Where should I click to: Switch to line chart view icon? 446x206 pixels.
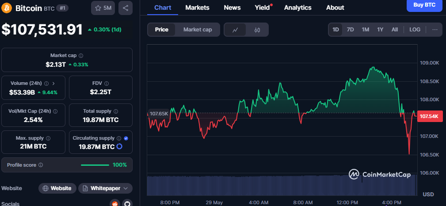pyautogui.click(x=235, y=30)
